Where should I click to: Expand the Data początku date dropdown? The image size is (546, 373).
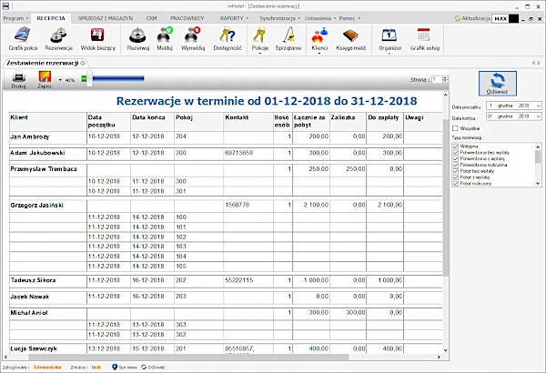538,106
